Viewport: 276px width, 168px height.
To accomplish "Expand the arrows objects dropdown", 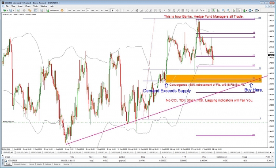I will [204, 11].
